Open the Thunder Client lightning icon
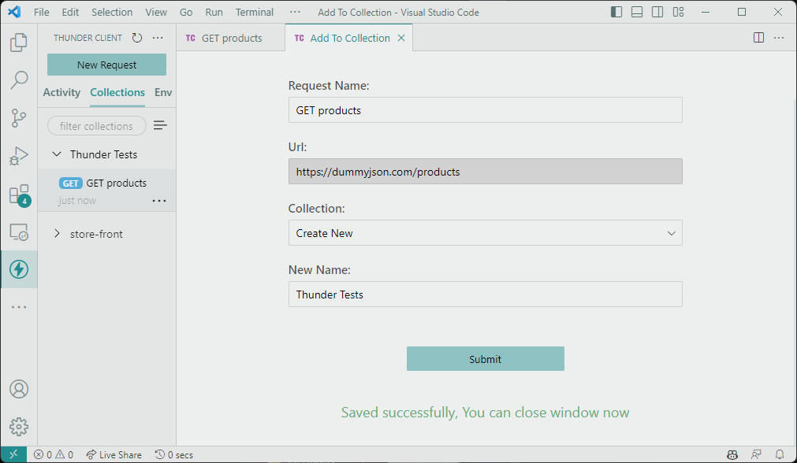 point(19,269)
